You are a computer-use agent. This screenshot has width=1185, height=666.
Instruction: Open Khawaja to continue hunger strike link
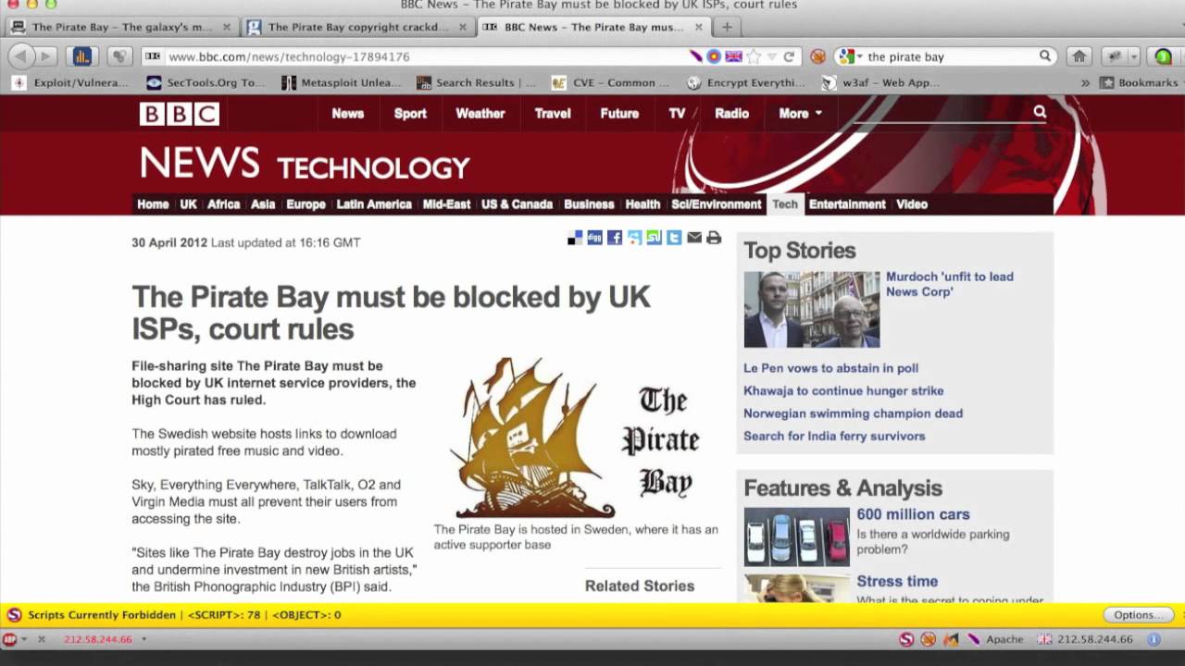pos(843,390)
